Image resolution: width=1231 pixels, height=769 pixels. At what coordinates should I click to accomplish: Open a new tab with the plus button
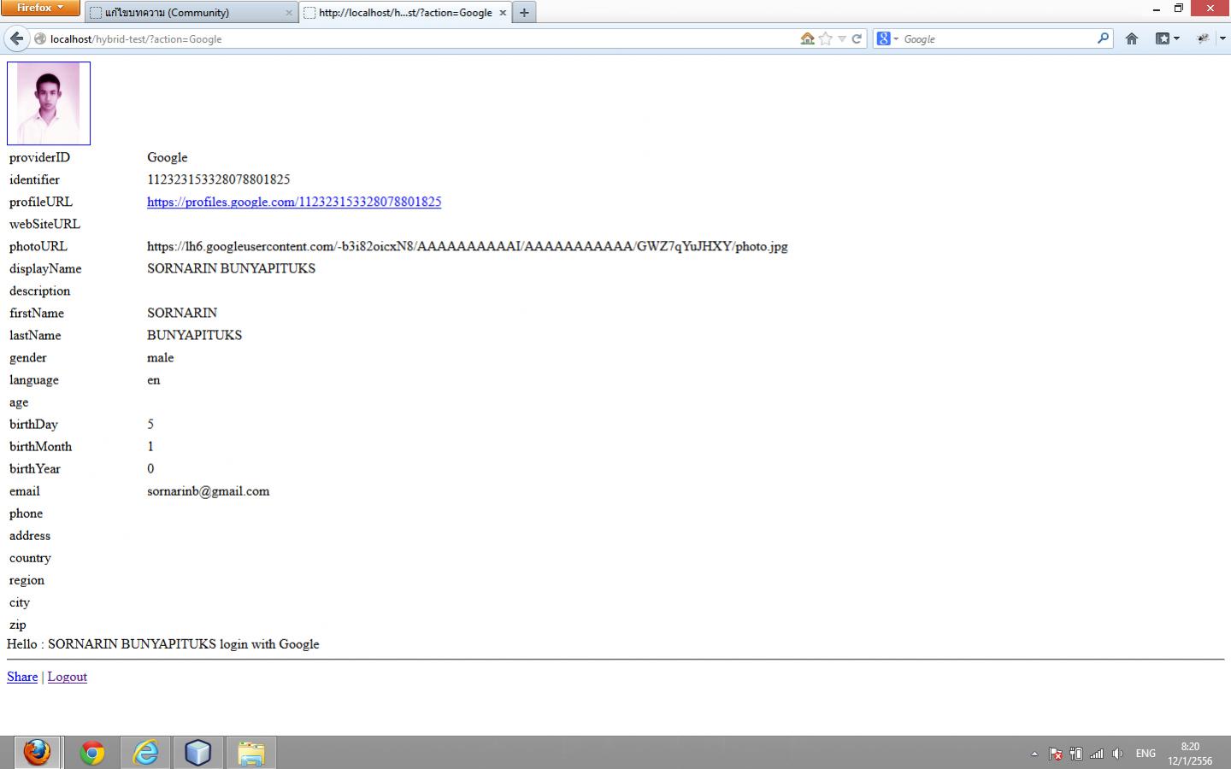pos(524,13)
